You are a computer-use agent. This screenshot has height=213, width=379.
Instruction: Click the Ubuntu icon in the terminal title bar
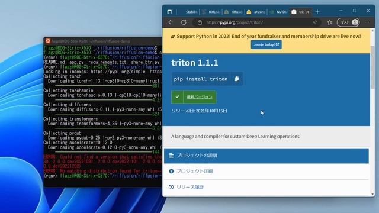tap(48, 41)
